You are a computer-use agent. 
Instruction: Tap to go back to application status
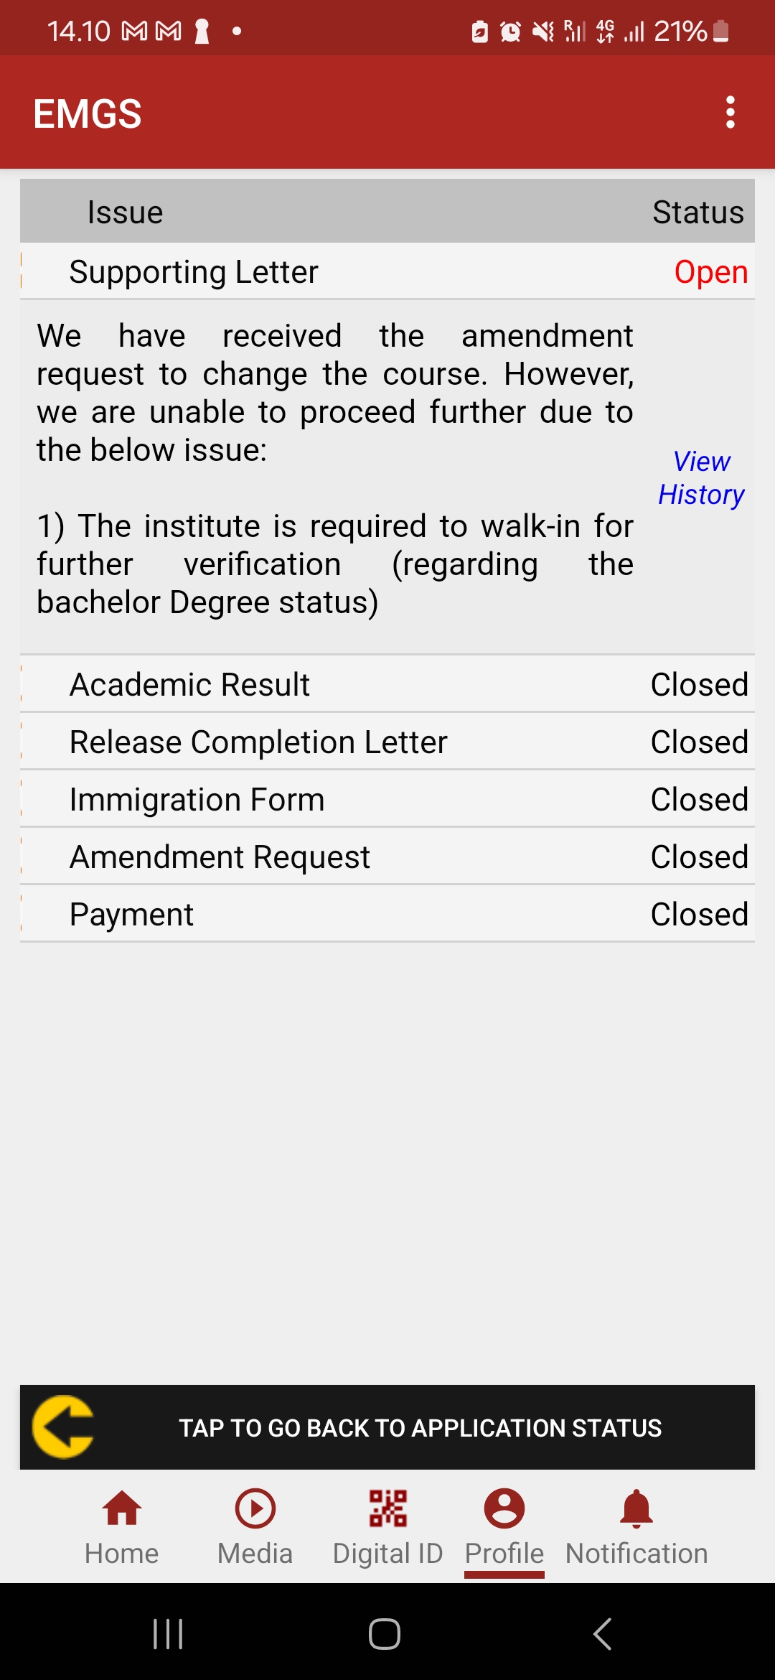[x=420, y=1427]
